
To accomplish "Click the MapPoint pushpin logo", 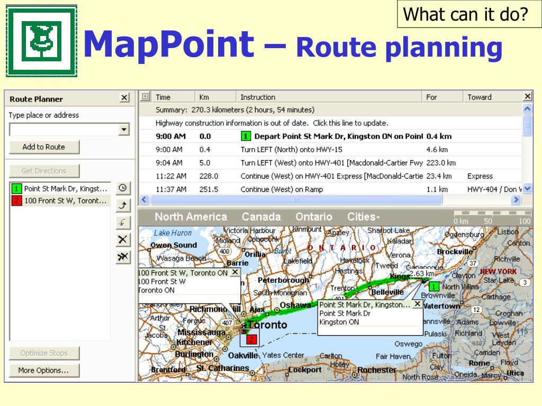I will (41, 41).
